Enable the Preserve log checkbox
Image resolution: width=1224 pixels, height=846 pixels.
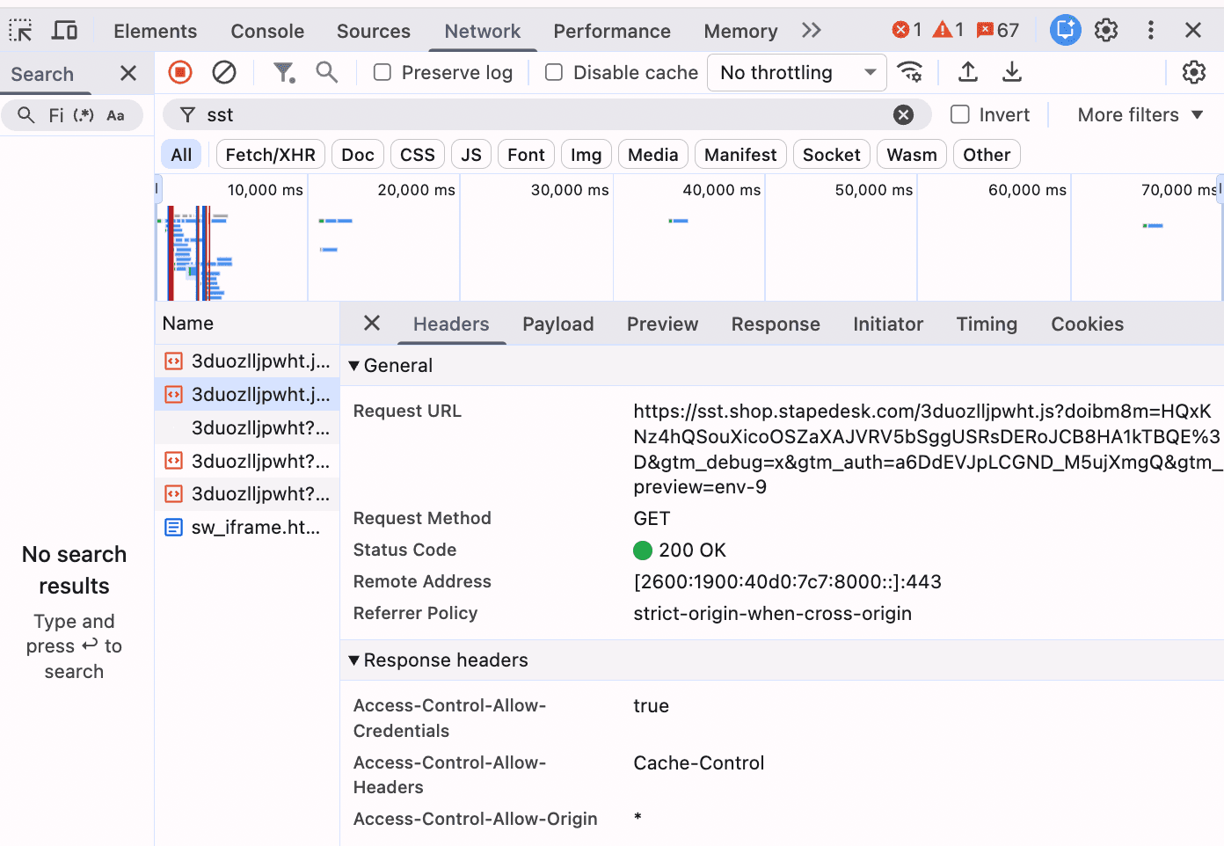point(382,72)
